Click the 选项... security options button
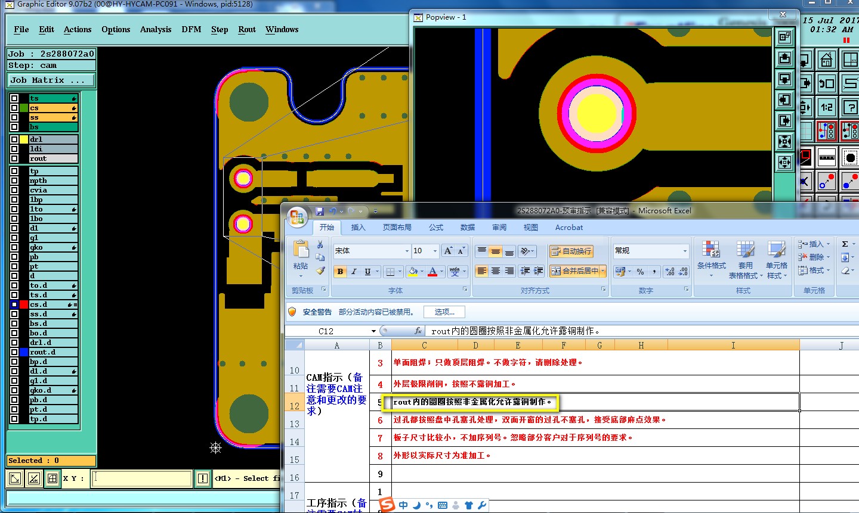Screen dimensions: 859x513 [444, 312]
